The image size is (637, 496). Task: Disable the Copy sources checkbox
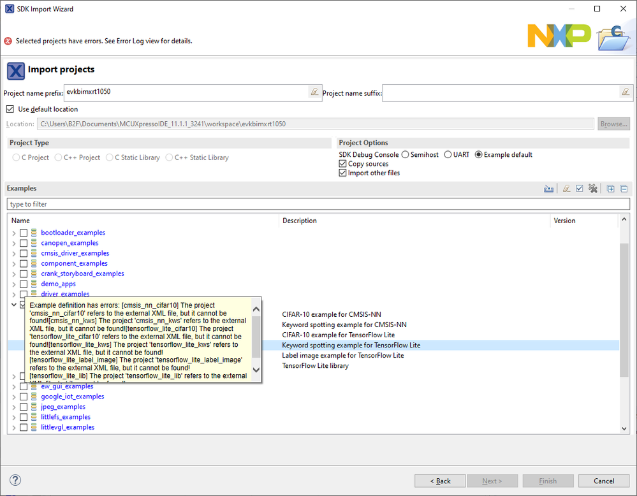(342, 164)
